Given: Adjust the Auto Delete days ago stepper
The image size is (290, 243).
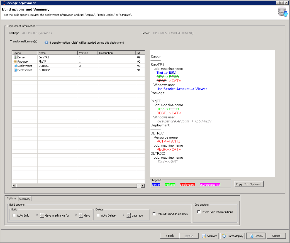Looking at the screenshot, I should click(x=129, y=215).
